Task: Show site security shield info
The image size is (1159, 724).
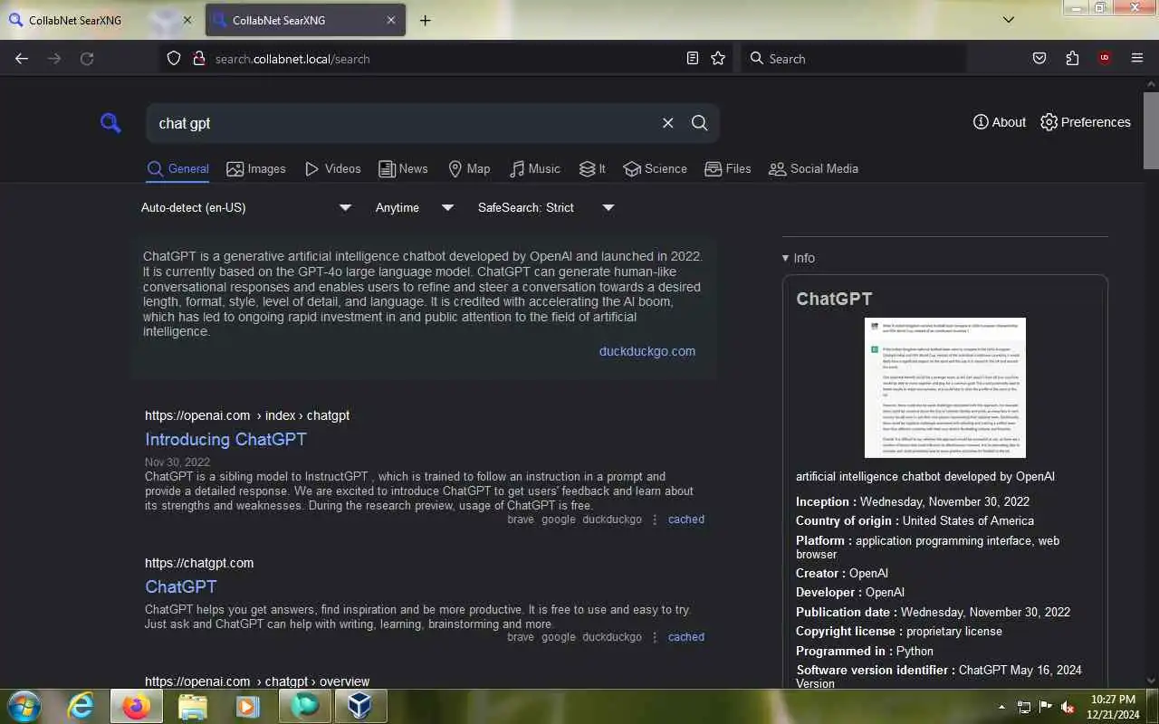Action: point(174,59)
